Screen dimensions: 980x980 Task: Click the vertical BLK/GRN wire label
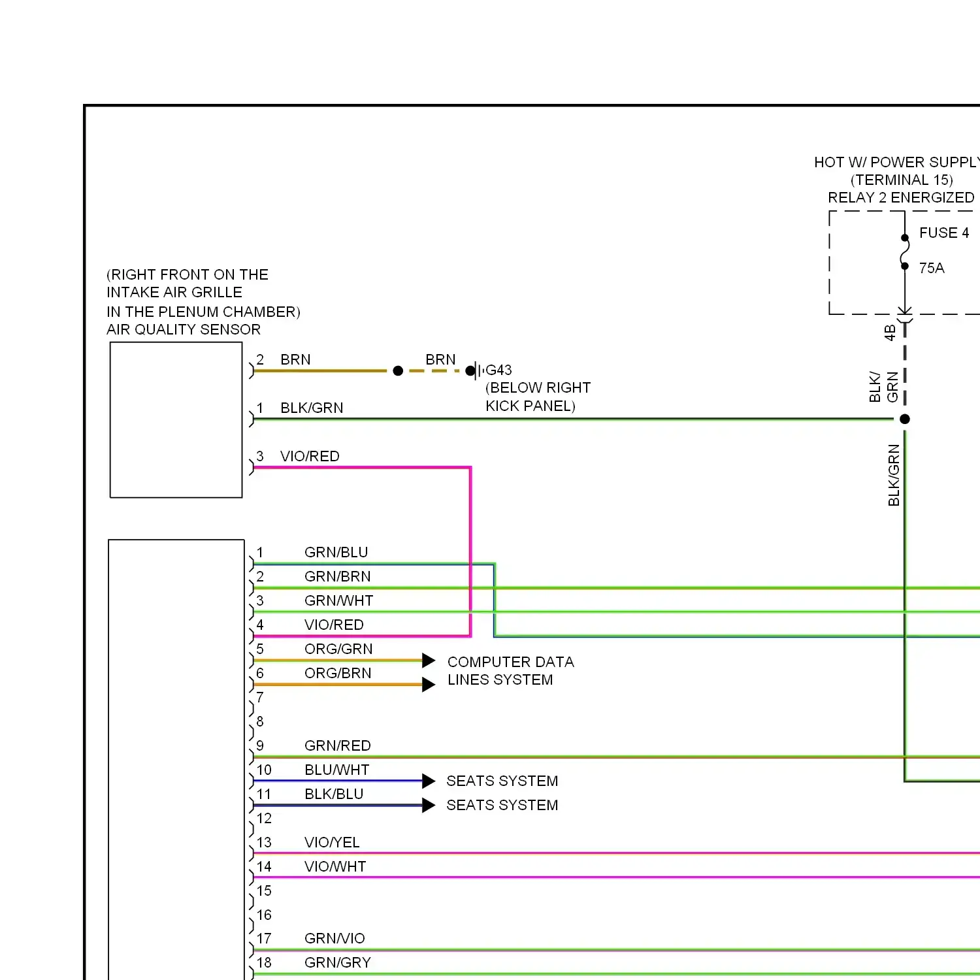click(x=894, y=475)
